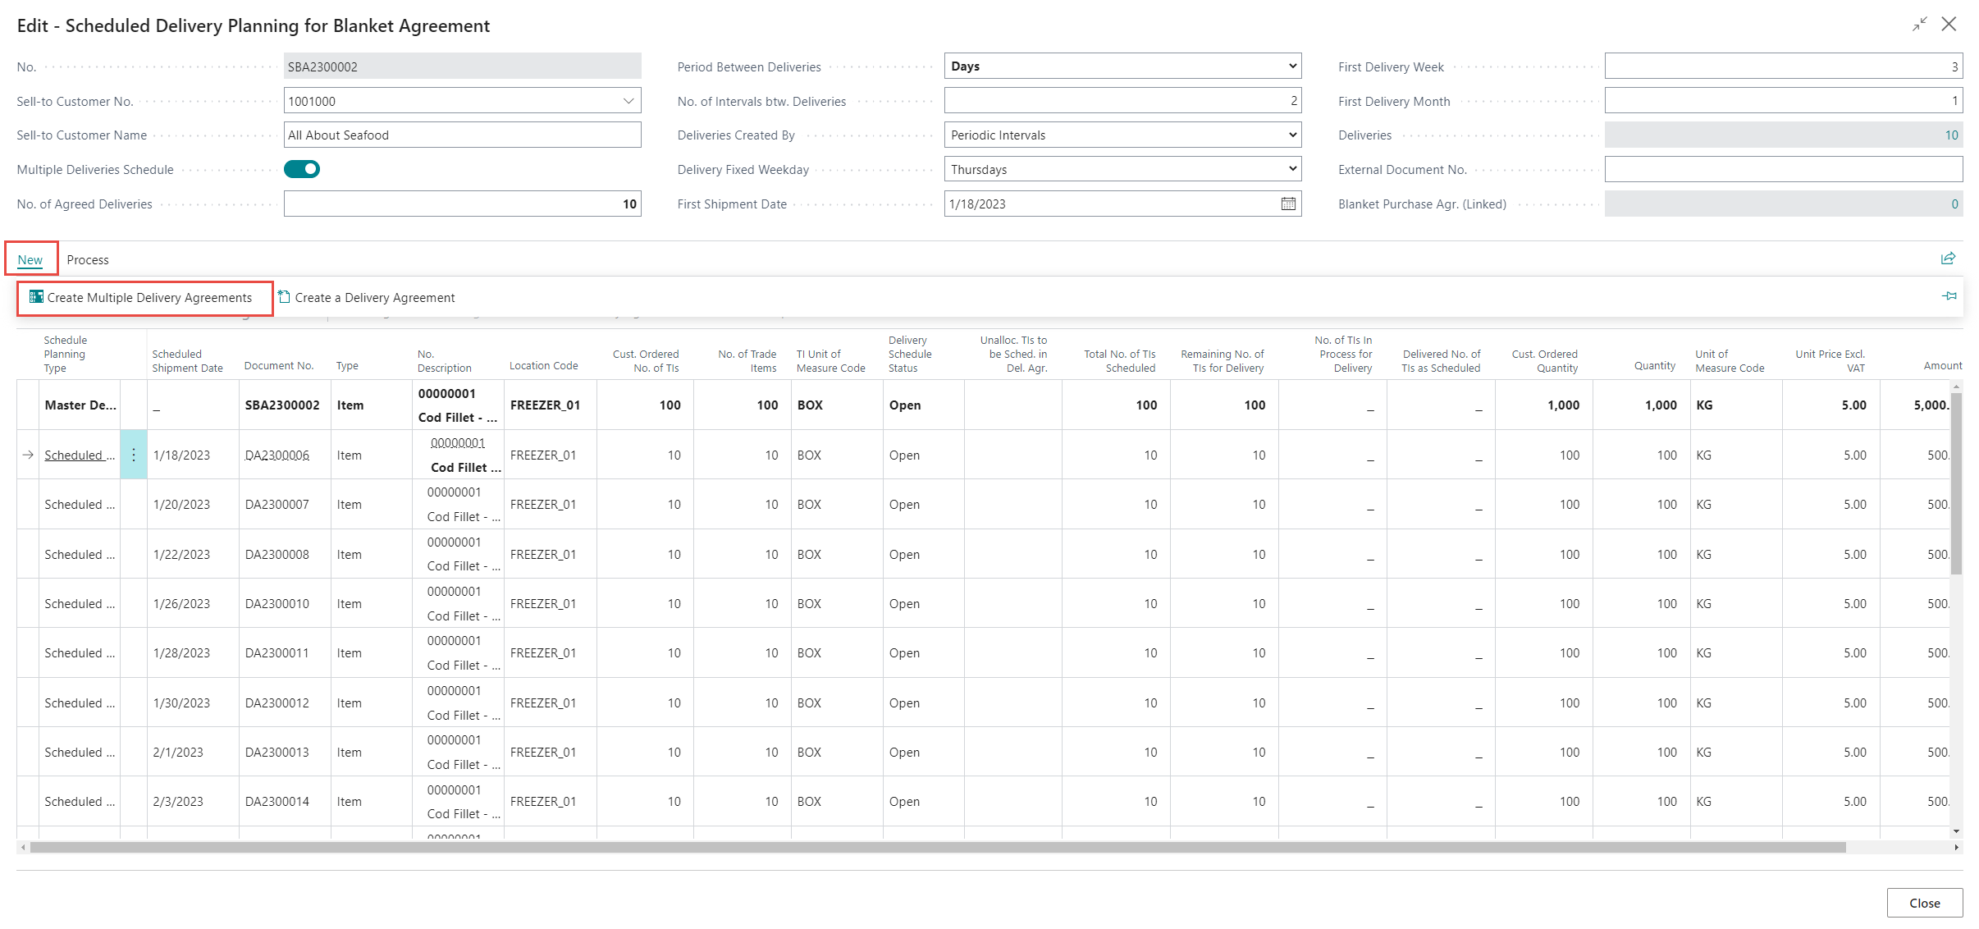The width and height of the screenshot is (1979, 929).
Task: Open the three-dot menu on row DA2300006
Action: (134, 455)
